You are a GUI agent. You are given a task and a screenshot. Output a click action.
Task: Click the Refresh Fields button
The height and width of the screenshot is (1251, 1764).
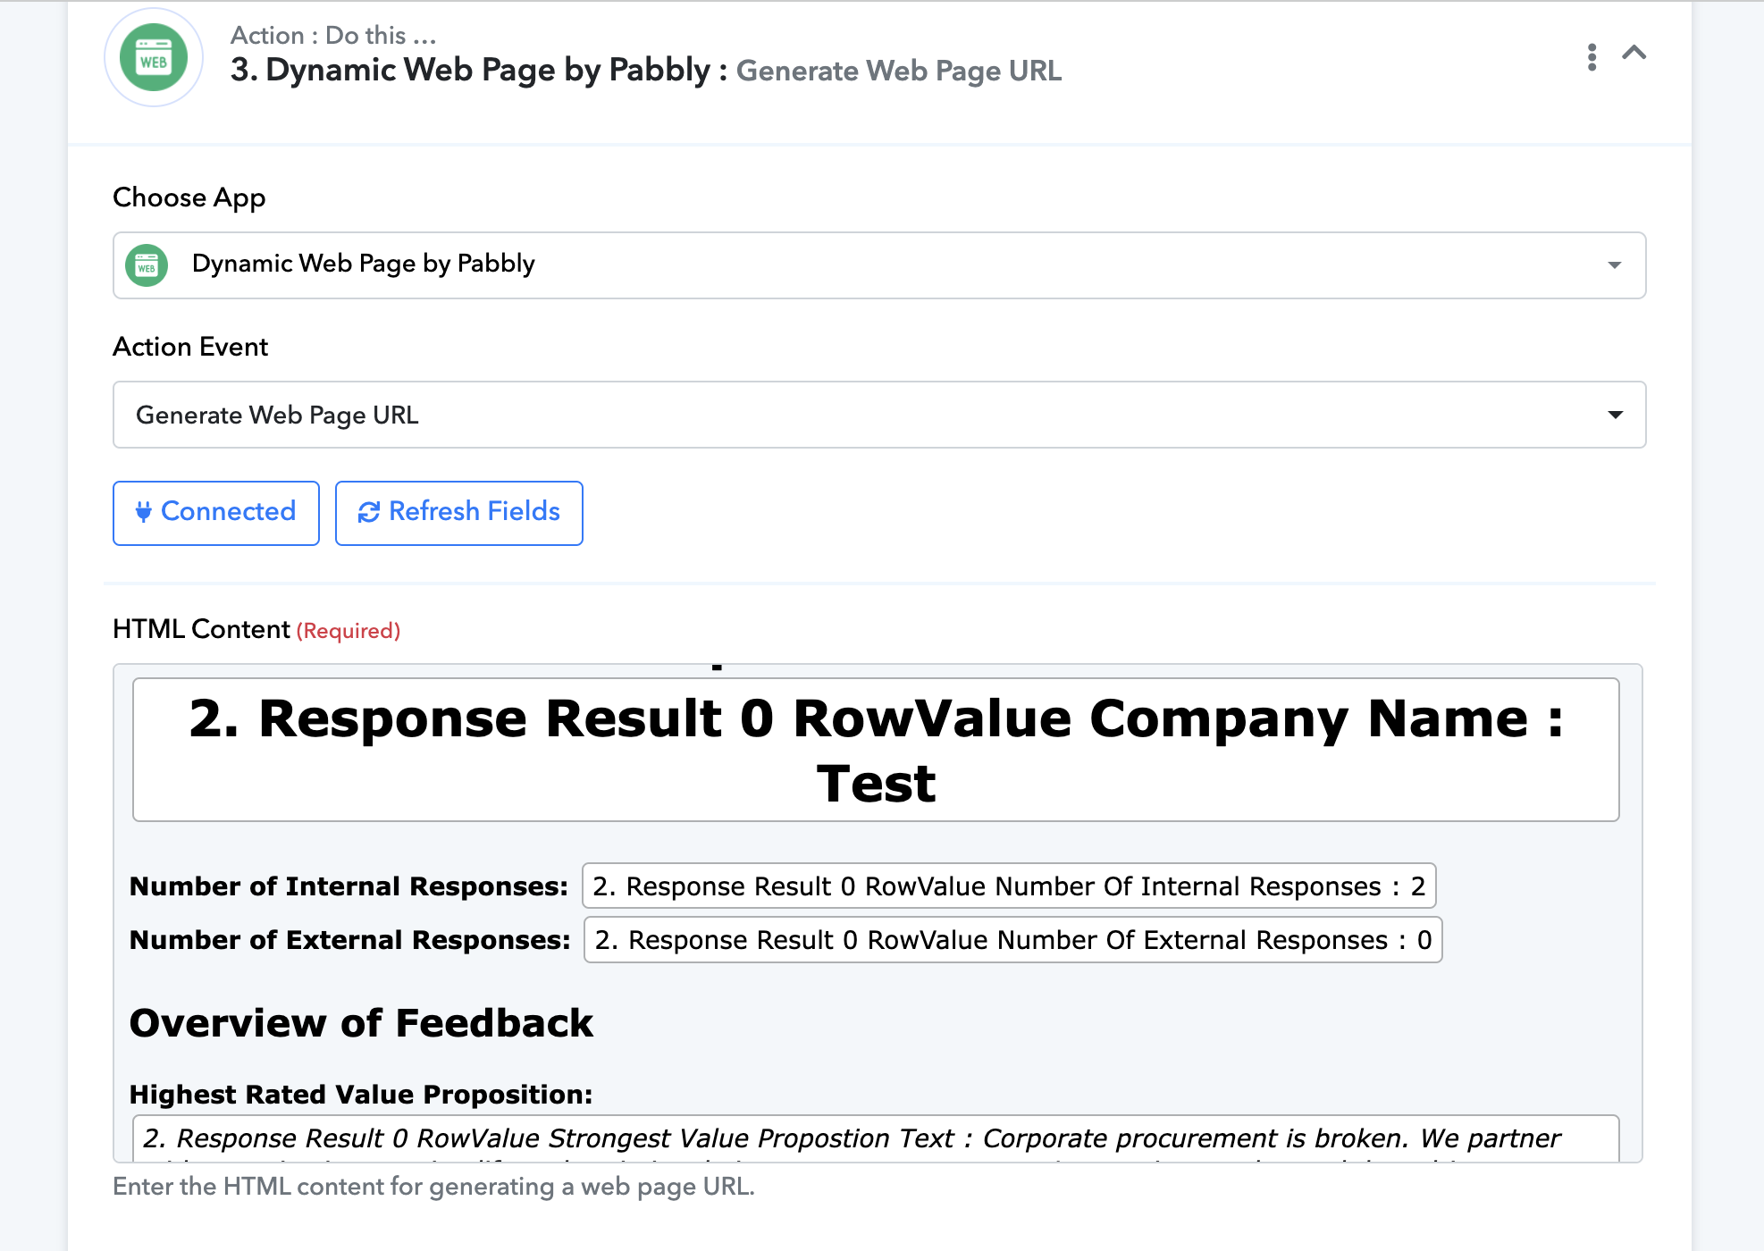click(459, 513)
